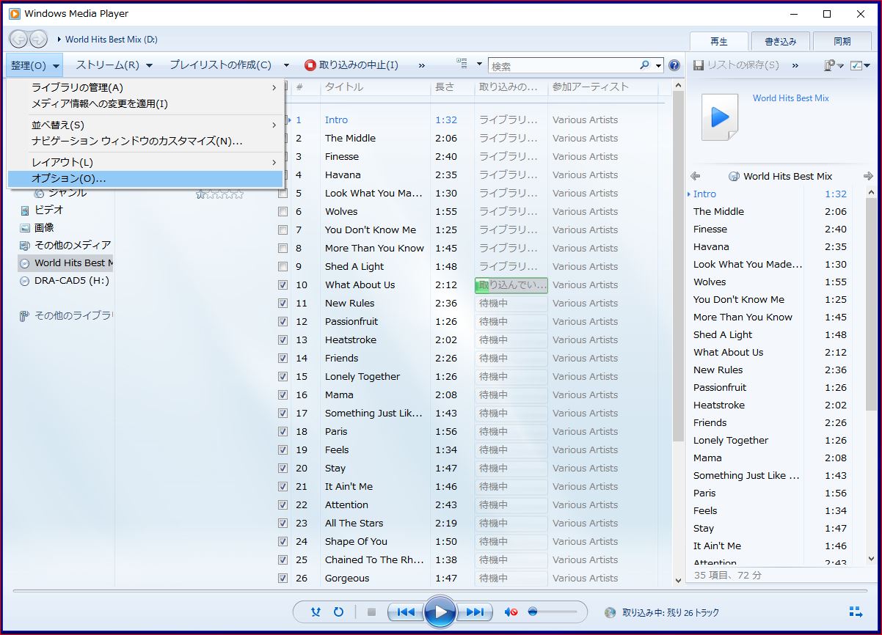Click the back navigation arrow

(x=19, y=39)
